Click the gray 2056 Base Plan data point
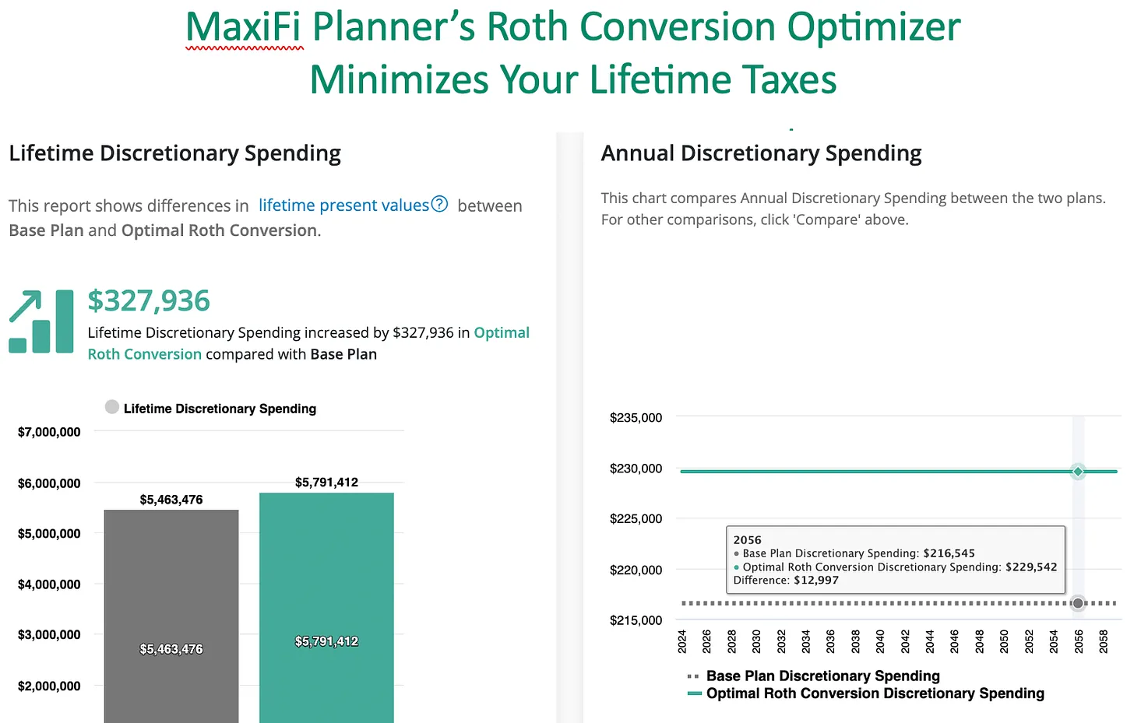The width and height of the screenshot is (1134, 723). coord(1078,603)
